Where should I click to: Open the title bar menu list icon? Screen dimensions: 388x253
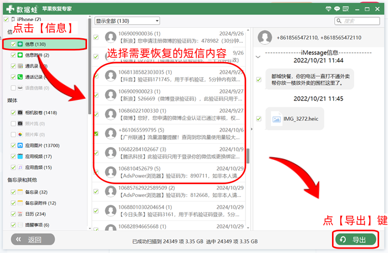tap(346, 9)
